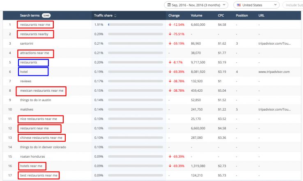
Task: Click the Include Sub... option at top right
Action: 294,5
